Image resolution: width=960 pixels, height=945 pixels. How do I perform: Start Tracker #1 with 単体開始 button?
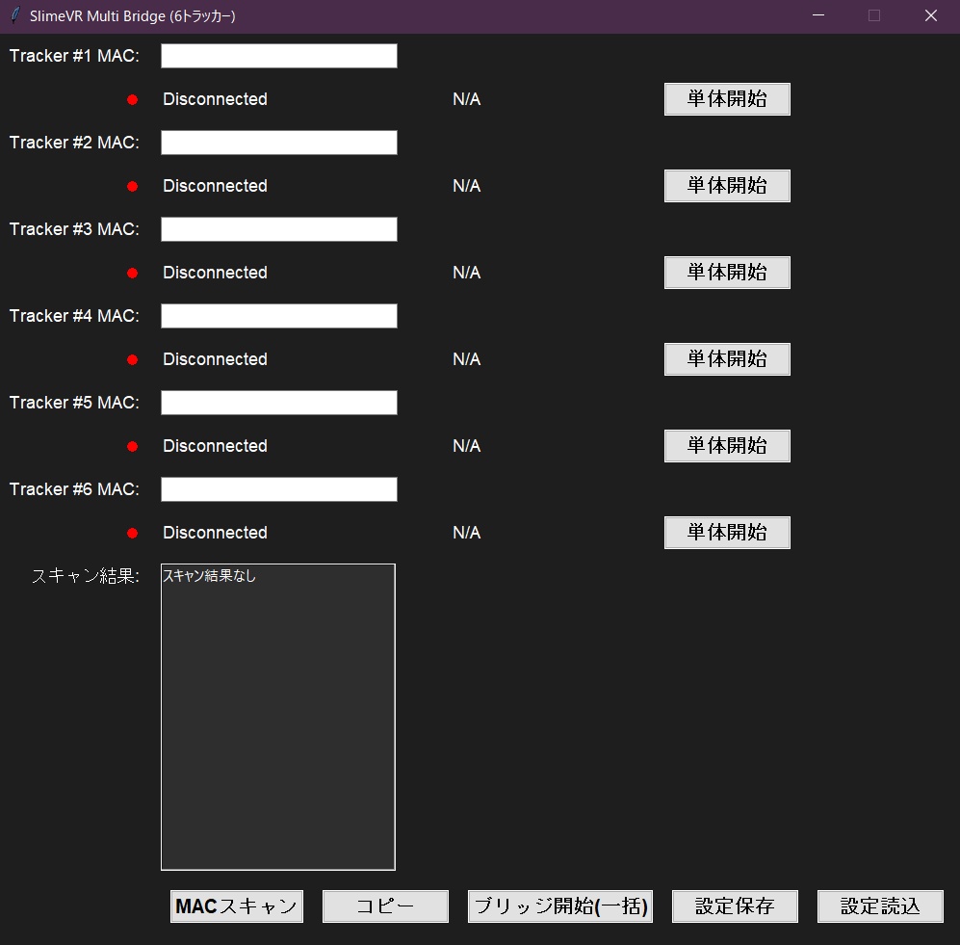pyautogui.click(x=727, y=99)
